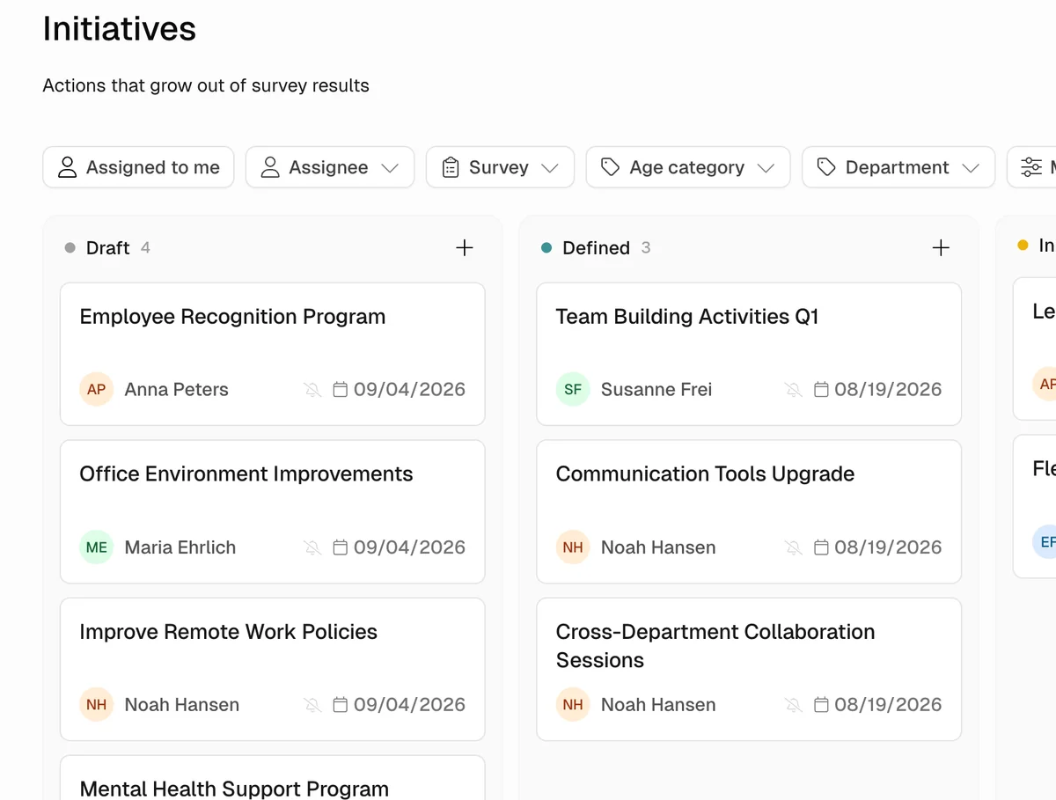
Task: Click due date 08/19/2026 on Cross-Department Collaboration Sessions
Action: [x=888, y=705]
